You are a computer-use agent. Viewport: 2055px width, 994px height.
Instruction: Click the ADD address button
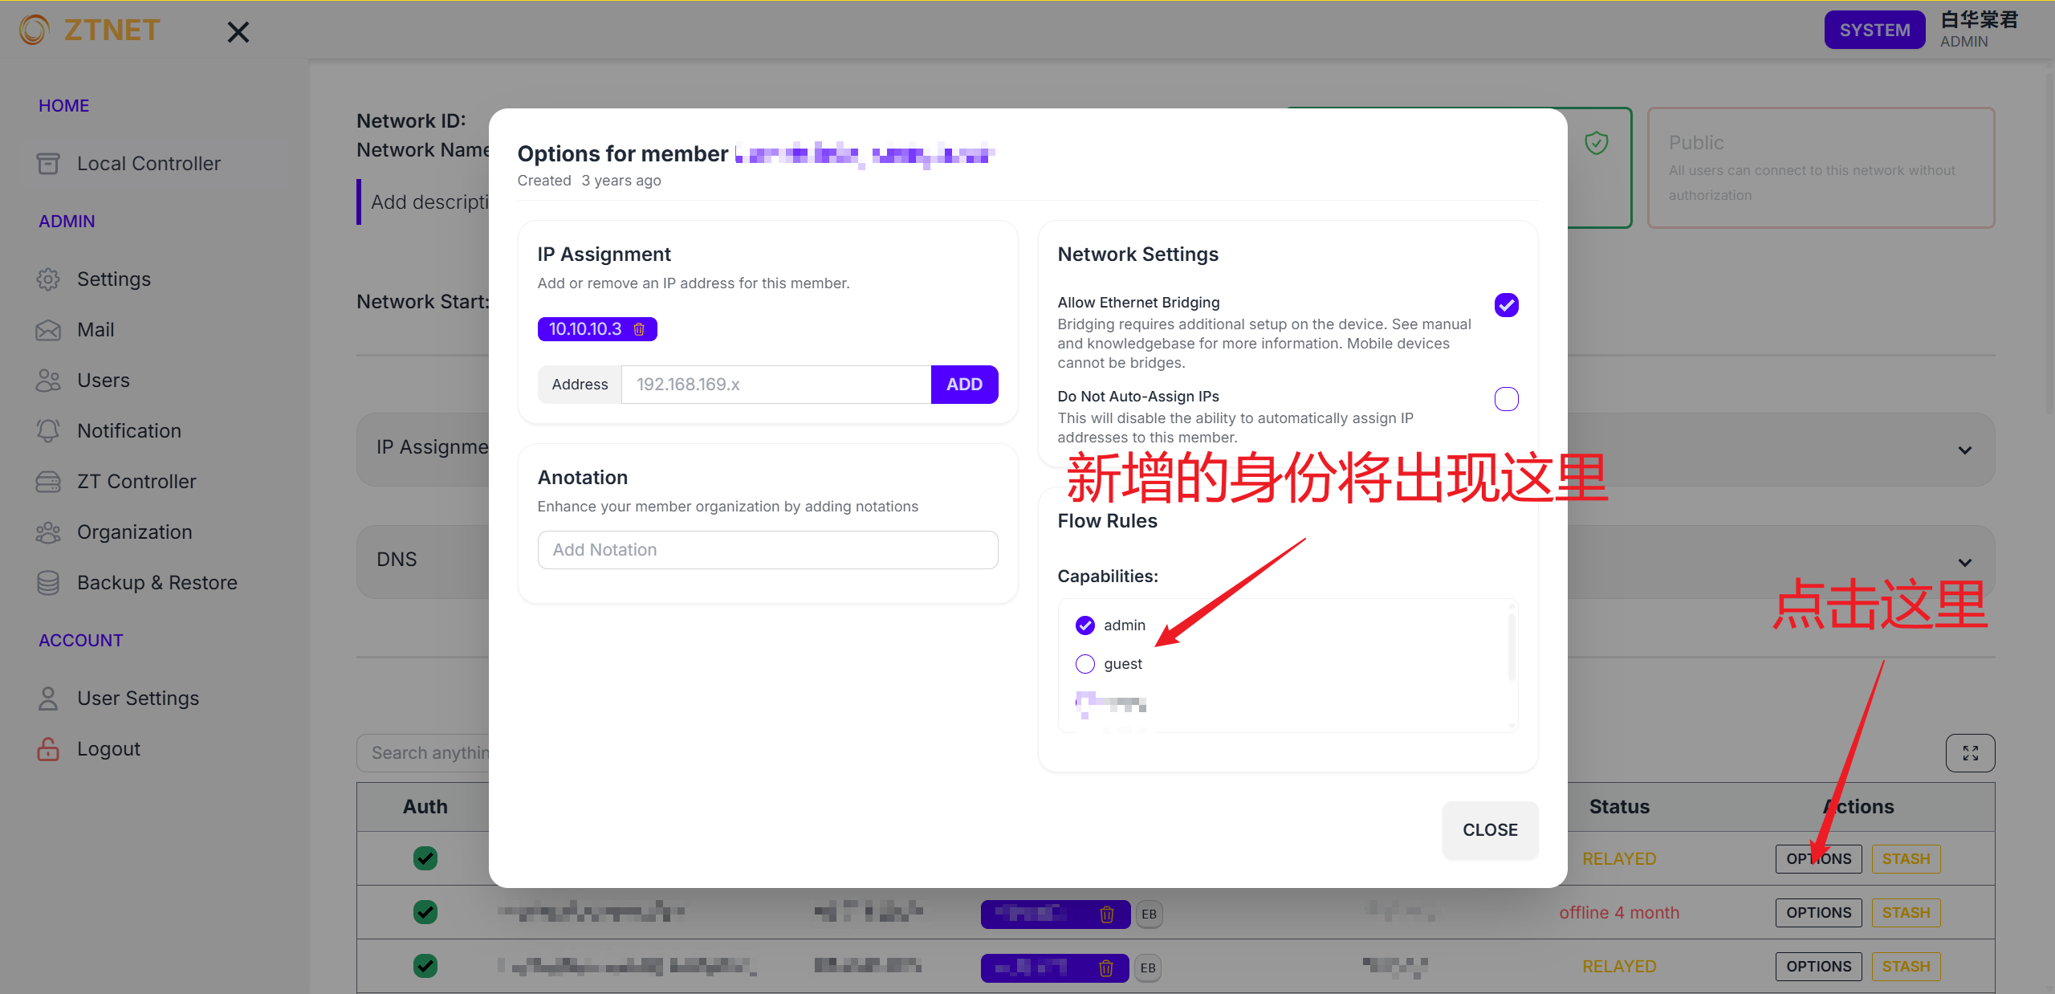point(964,385)
